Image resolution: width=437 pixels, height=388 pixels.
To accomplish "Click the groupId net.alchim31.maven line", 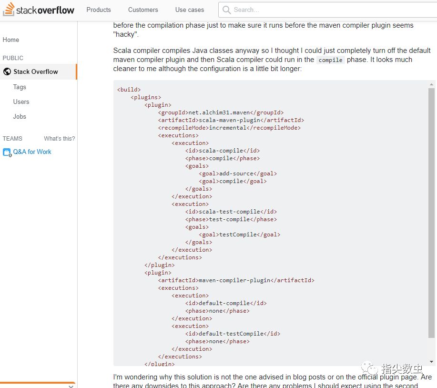I will click(221, 112).
